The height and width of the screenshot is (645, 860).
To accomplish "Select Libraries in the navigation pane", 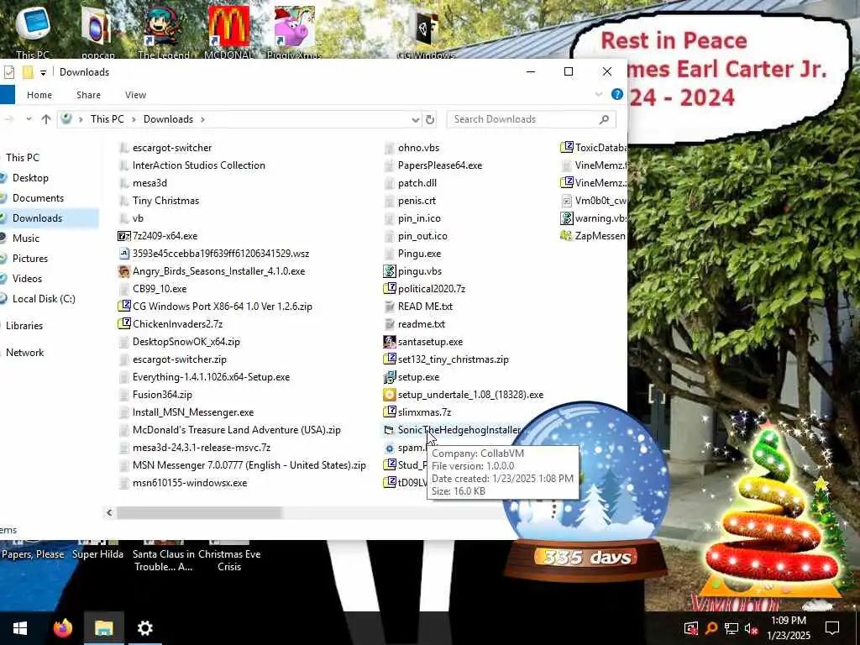I will [x=24, y=326].
